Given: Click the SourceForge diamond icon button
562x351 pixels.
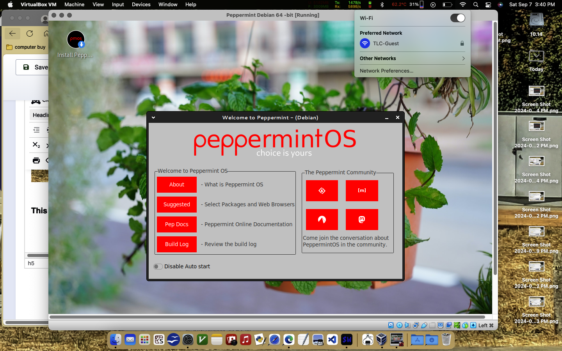Looking at the screenshot, I should click(x=322, y=191).
